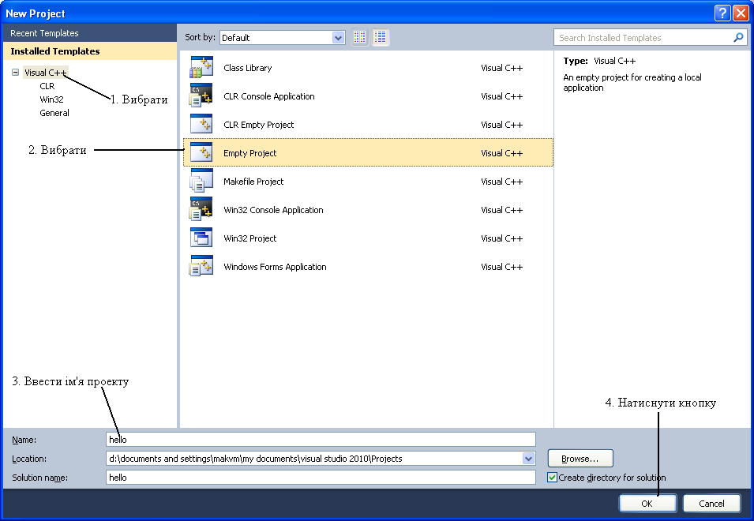This screenshot has width=754, height=521.
Task: Select the Win32 category
Action: [51, 99]
